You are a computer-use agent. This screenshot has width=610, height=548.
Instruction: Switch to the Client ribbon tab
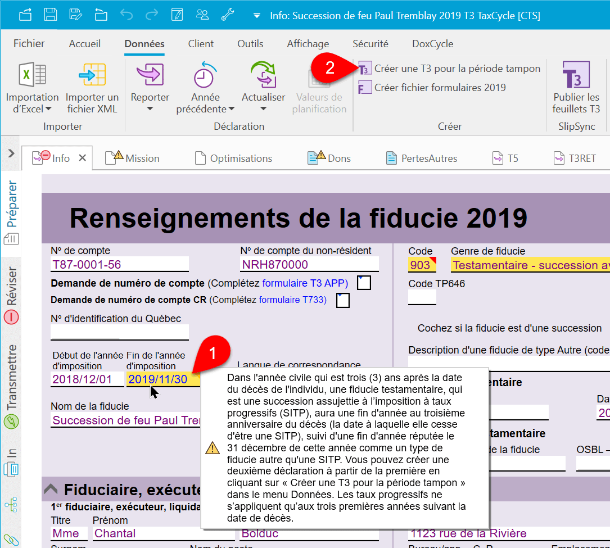click(x=201, y=44)
